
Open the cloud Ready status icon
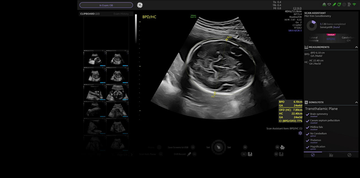tap(324, 4)
